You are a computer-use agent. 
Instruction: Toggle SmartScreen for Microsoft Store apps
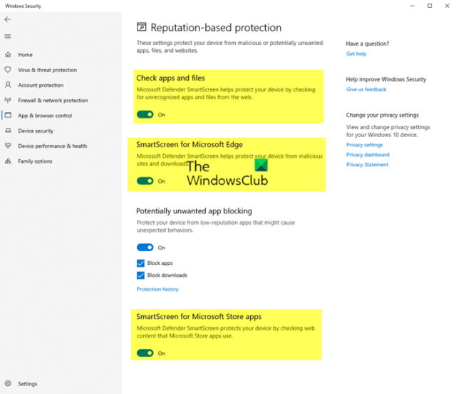point(145,353)
